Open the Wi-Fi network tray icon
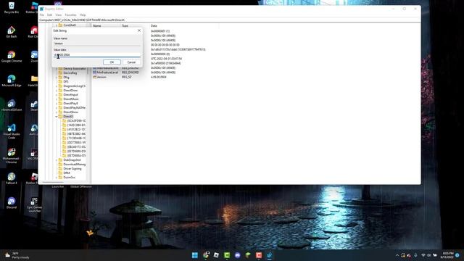 pos(423,255)
